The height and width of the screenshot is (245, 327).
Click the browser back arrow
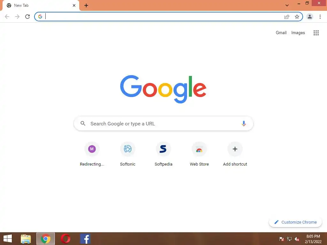(x=7, y=17)
